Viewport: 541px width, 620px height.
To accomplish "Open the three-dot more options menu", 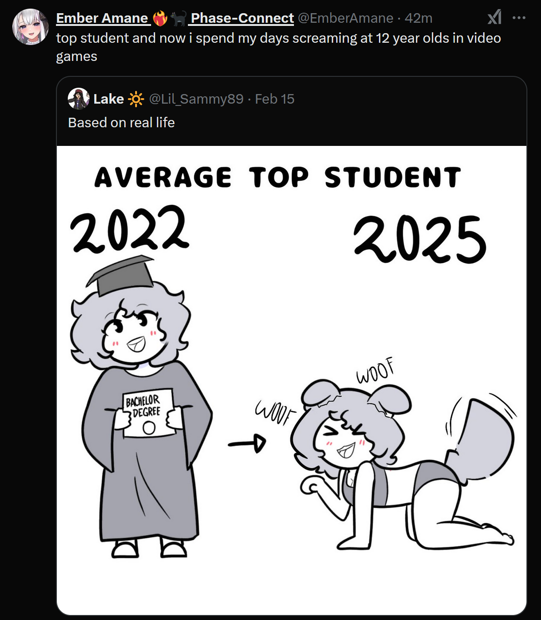I will (x=519, y=18).
